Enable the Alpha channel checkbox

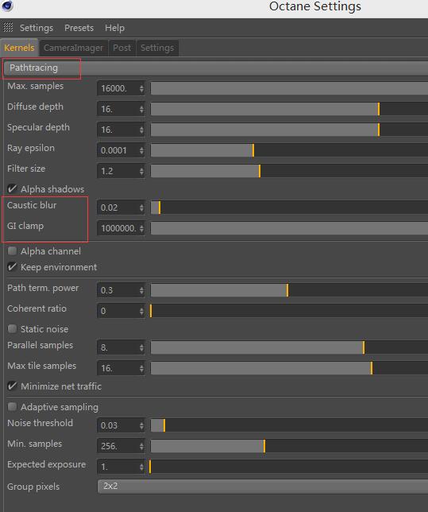coord(12,251)
